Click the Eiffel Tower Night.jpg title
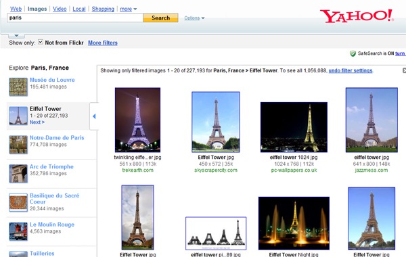406x257 pixels. point(294,254)
